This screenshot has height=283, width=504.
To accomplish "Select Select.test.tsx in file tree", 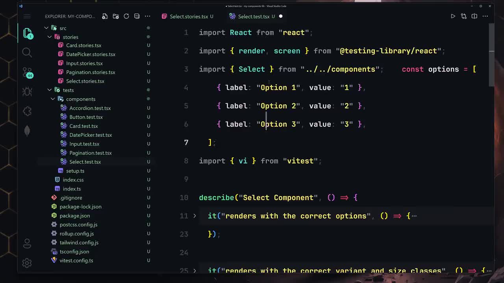I will 85,162.
